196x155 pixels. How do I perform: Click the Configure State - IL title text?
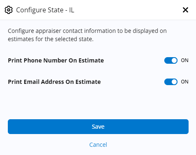click(45, 10)
